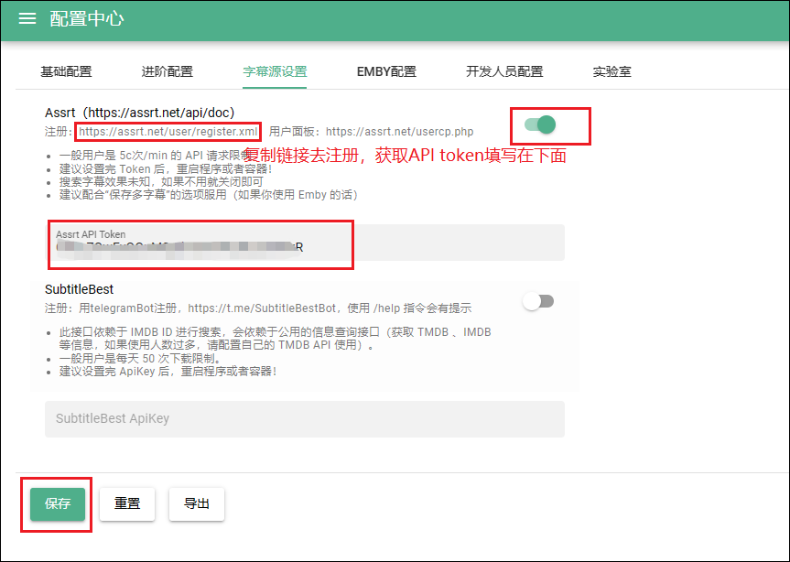Viewport: 790px width, 562px height.
Task: Switch to the 基础配置 tab
Action: (66, 71)
